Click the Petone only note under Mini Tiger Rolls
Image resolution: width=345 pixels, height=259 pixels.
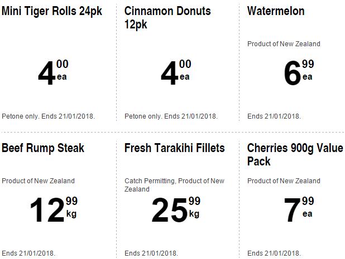pos(49,116)
